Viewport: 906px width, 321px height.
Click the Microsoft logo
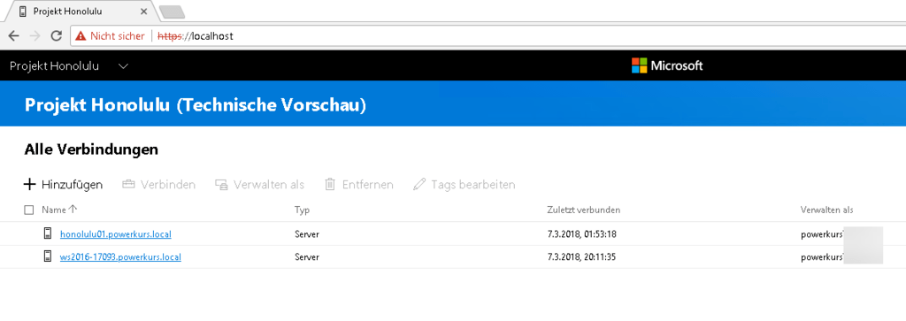click(667, 65)
